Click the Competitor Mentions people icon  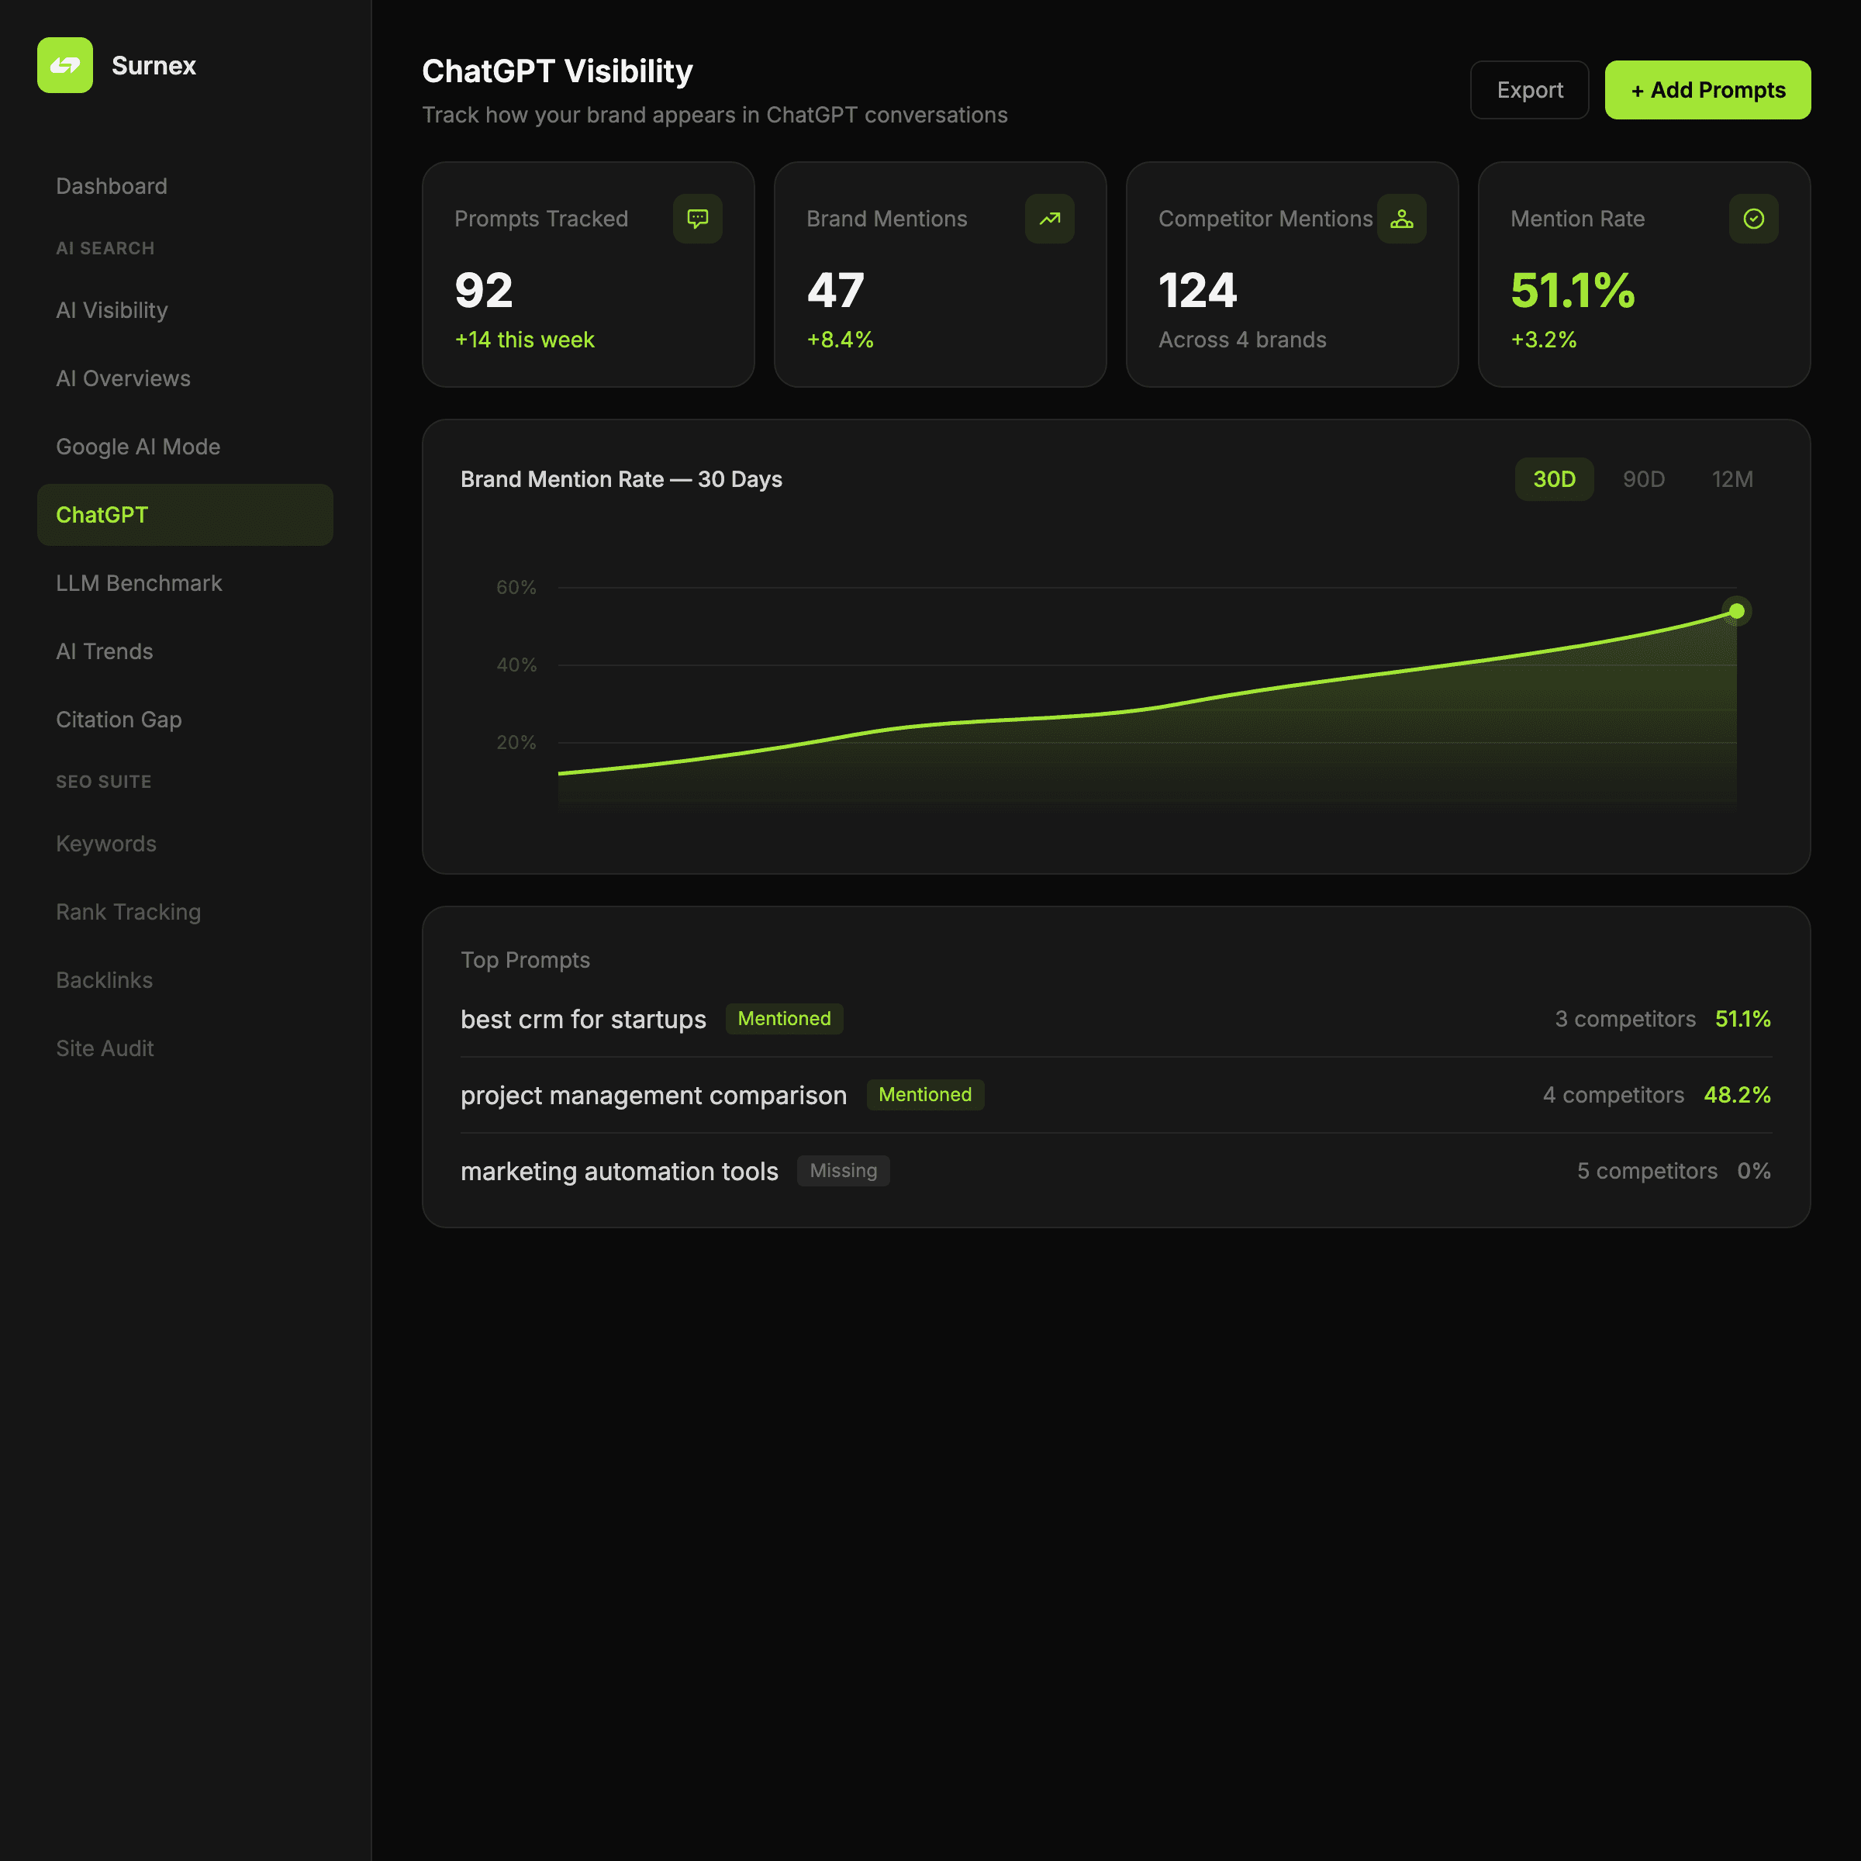point(1401,219)
